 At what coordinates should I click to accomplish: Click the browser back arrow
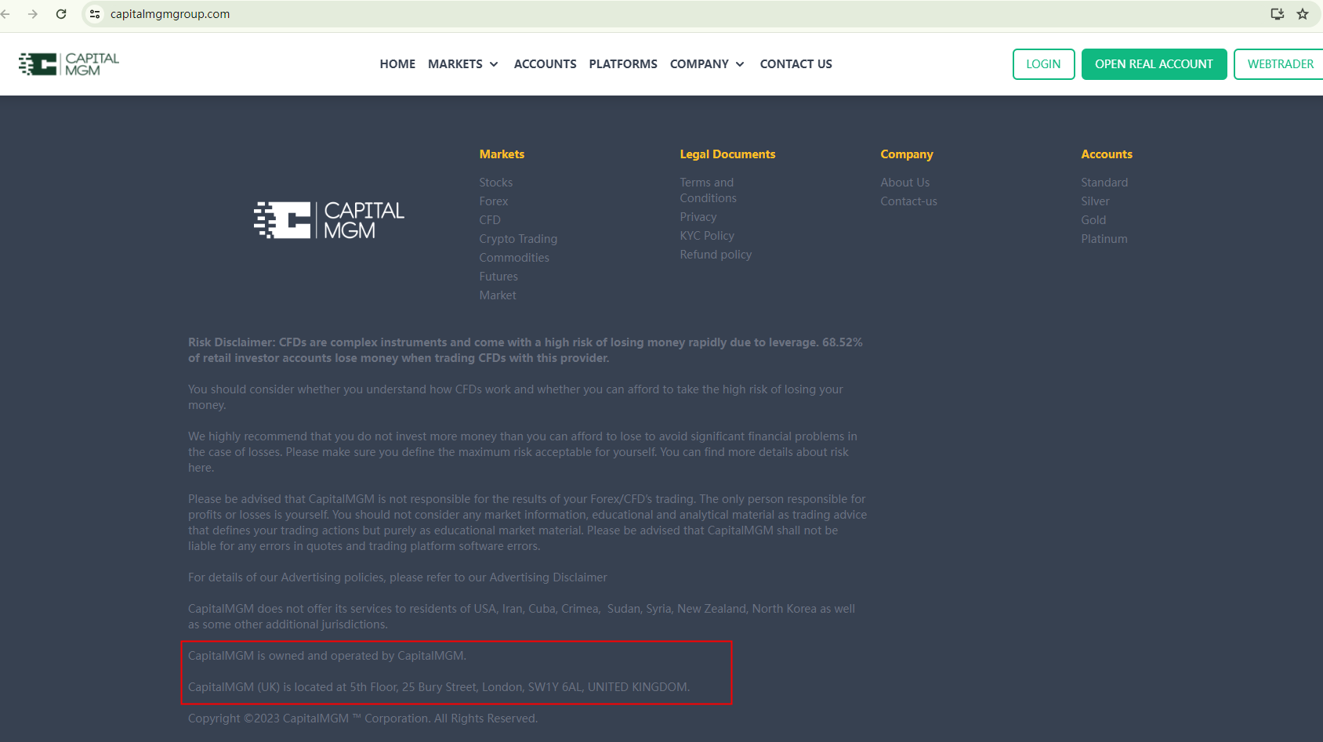pos(5,14)
